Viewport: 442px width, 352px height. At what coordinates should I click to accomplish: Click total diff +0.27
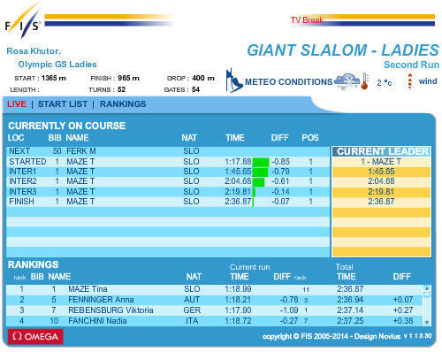pyautogui.click(x=403, y=310)
